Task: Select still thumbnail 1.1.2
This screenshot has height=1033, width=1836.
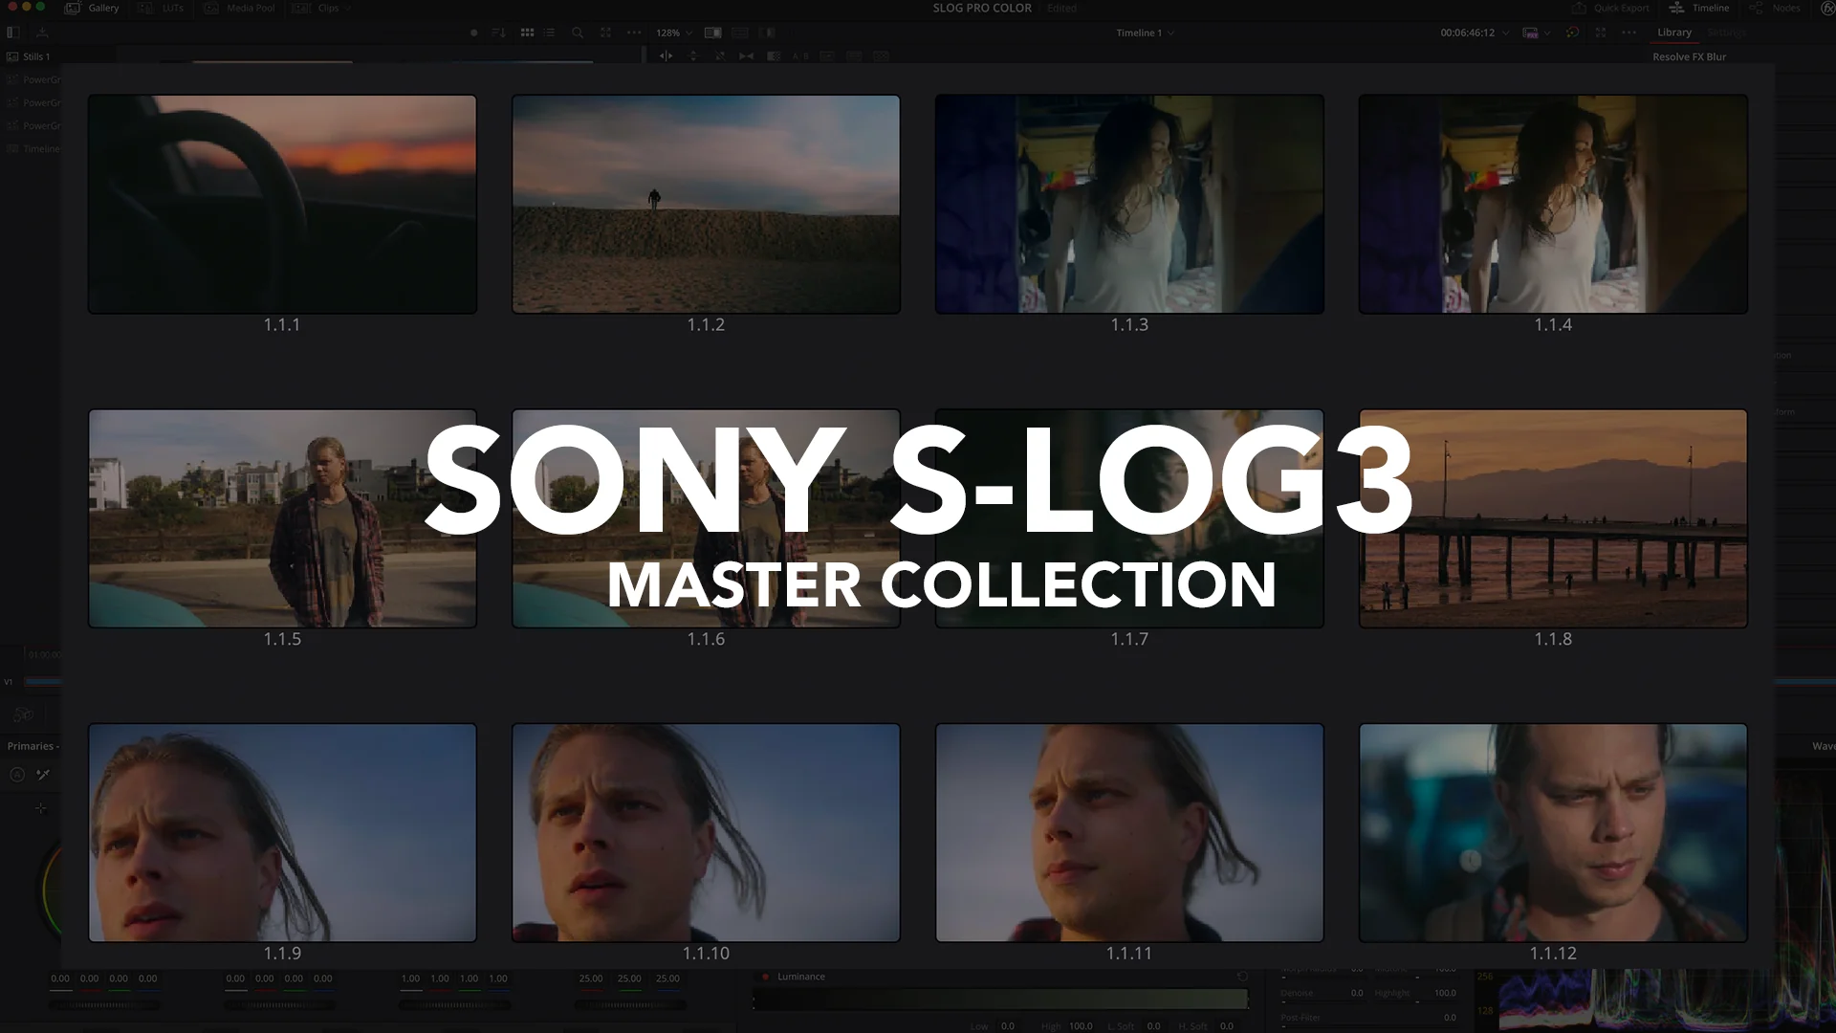Action: click(706, 204)
